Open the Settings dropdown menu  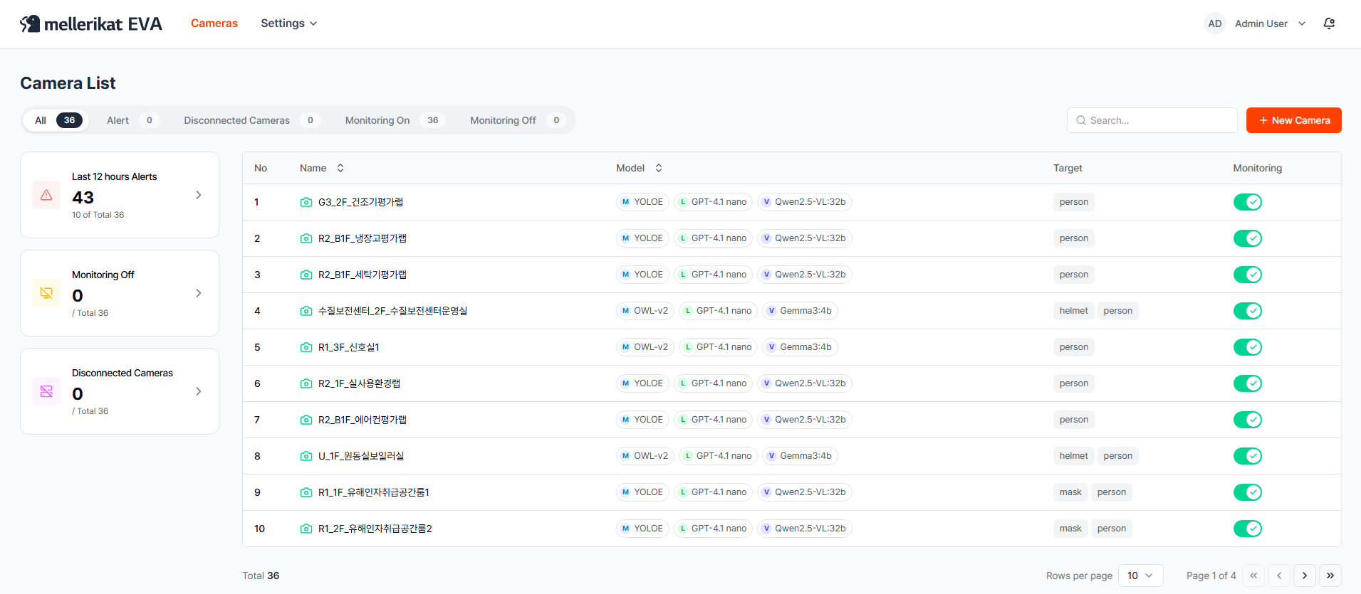pyautogui.click(x=288, y=23)
